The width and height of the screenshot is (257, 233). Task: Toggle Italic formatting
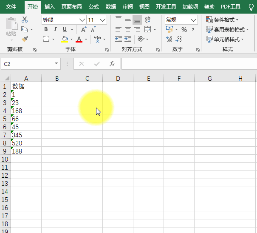click(x=55, y=29)
